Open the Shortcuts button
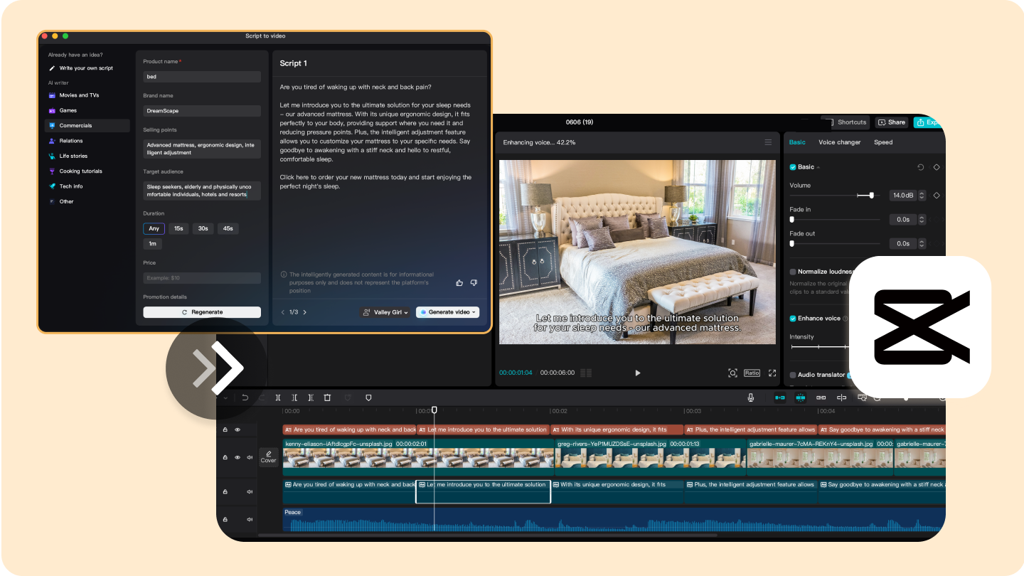 coord(846,122)
